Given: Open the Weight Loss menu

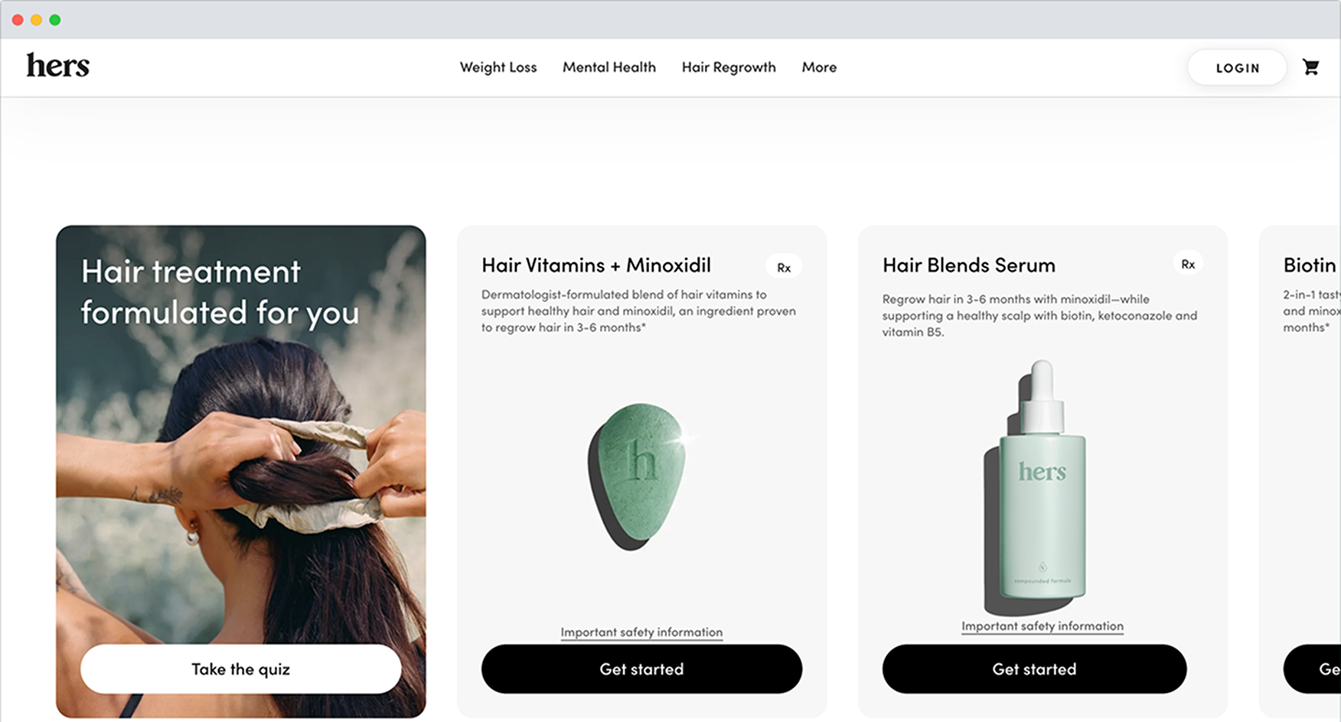Looking at the screenshot, I should [x=498, y=67].
